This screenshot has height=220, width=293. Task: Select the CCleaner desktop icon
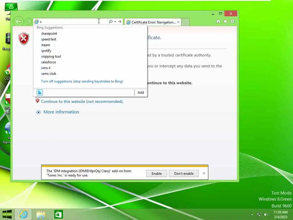7,72
